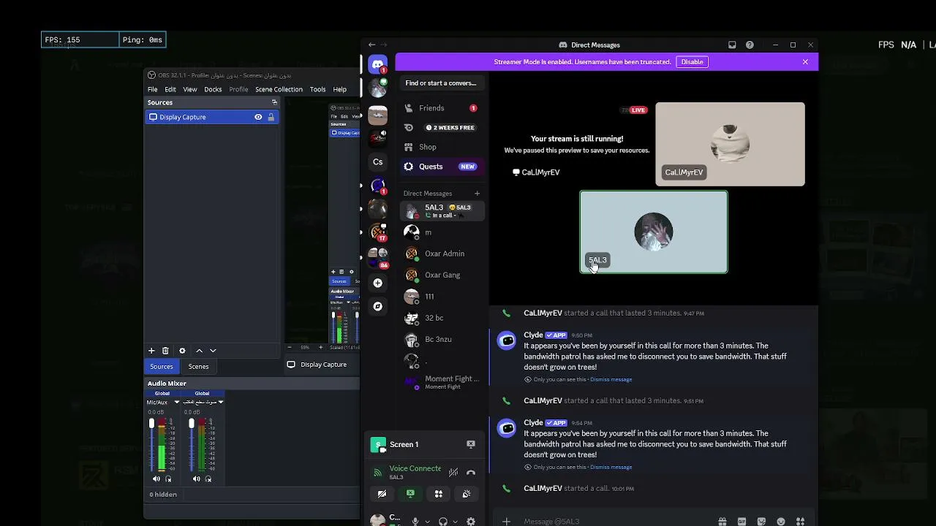Dismiss the 9:50 PM Clyde message
The image size is (936, 526).
click(x=611, y=380)
